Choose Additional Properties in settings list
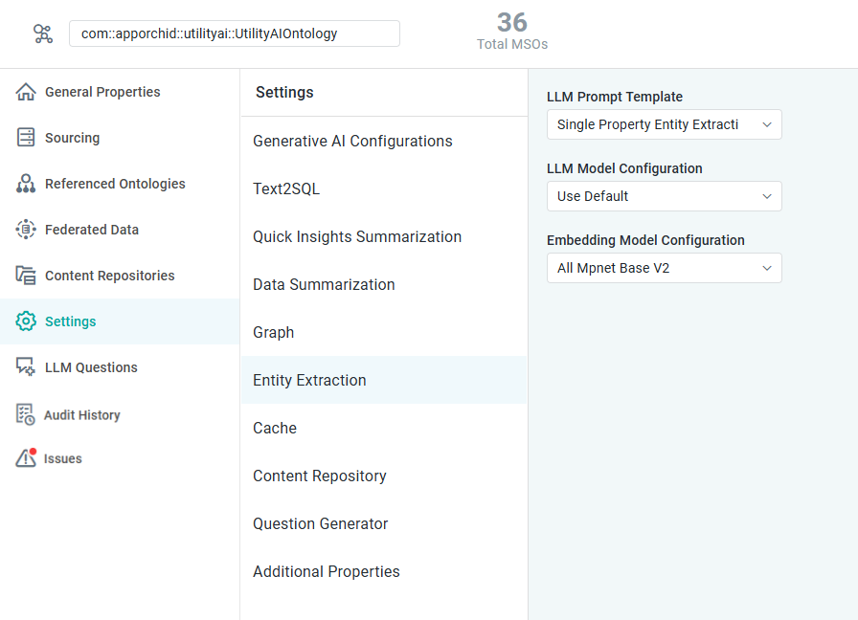 327,571
